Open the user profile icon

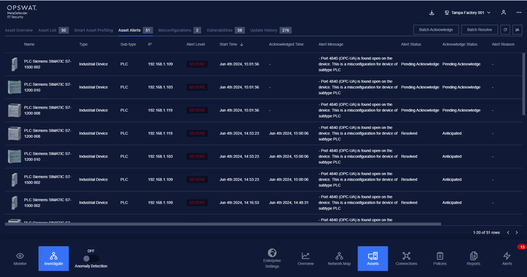[503, 12]
